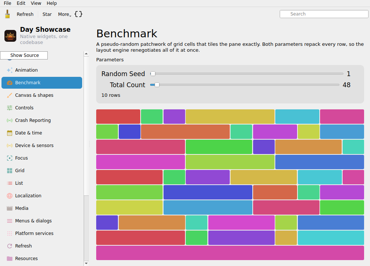The height and width of the screenshot is (266, 370).
Task: Select List in the sidebar
Action: click(x=42, y=183)
